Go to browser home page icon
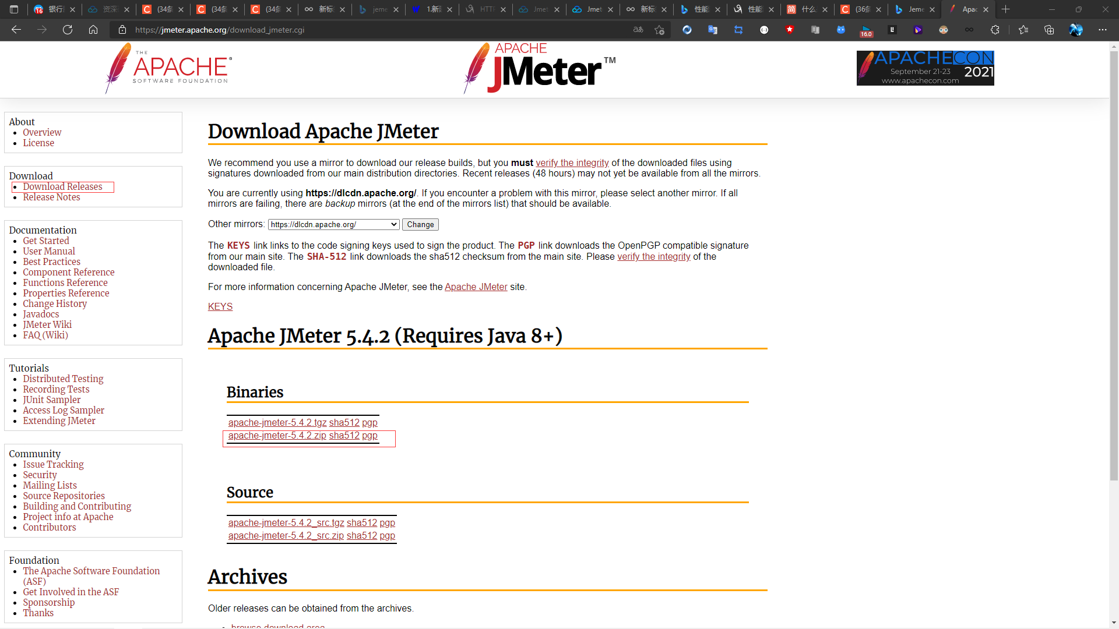Viewport: 1119px width, 629px height. click(x=93, y=30)
